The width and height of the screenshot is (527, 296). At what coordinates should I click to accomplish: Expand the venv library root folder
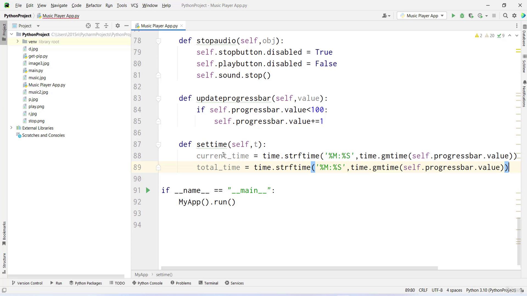coord(18,41)
